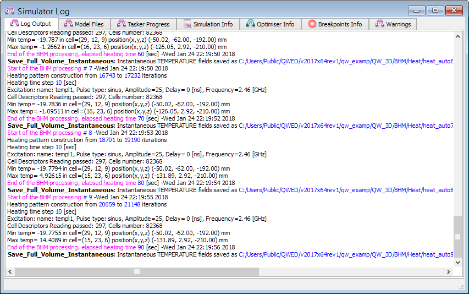
Task: Click the vertical scrollbar down arrow
Action: 457,263
